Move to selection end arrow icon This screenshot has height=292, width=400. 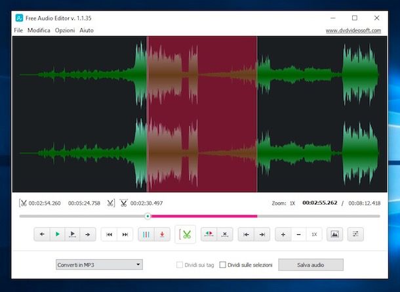(262, 234)
